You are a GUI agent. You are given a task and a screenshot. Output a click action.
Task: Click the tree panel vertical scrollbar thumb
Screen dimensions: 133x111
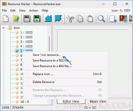(49, 44)
